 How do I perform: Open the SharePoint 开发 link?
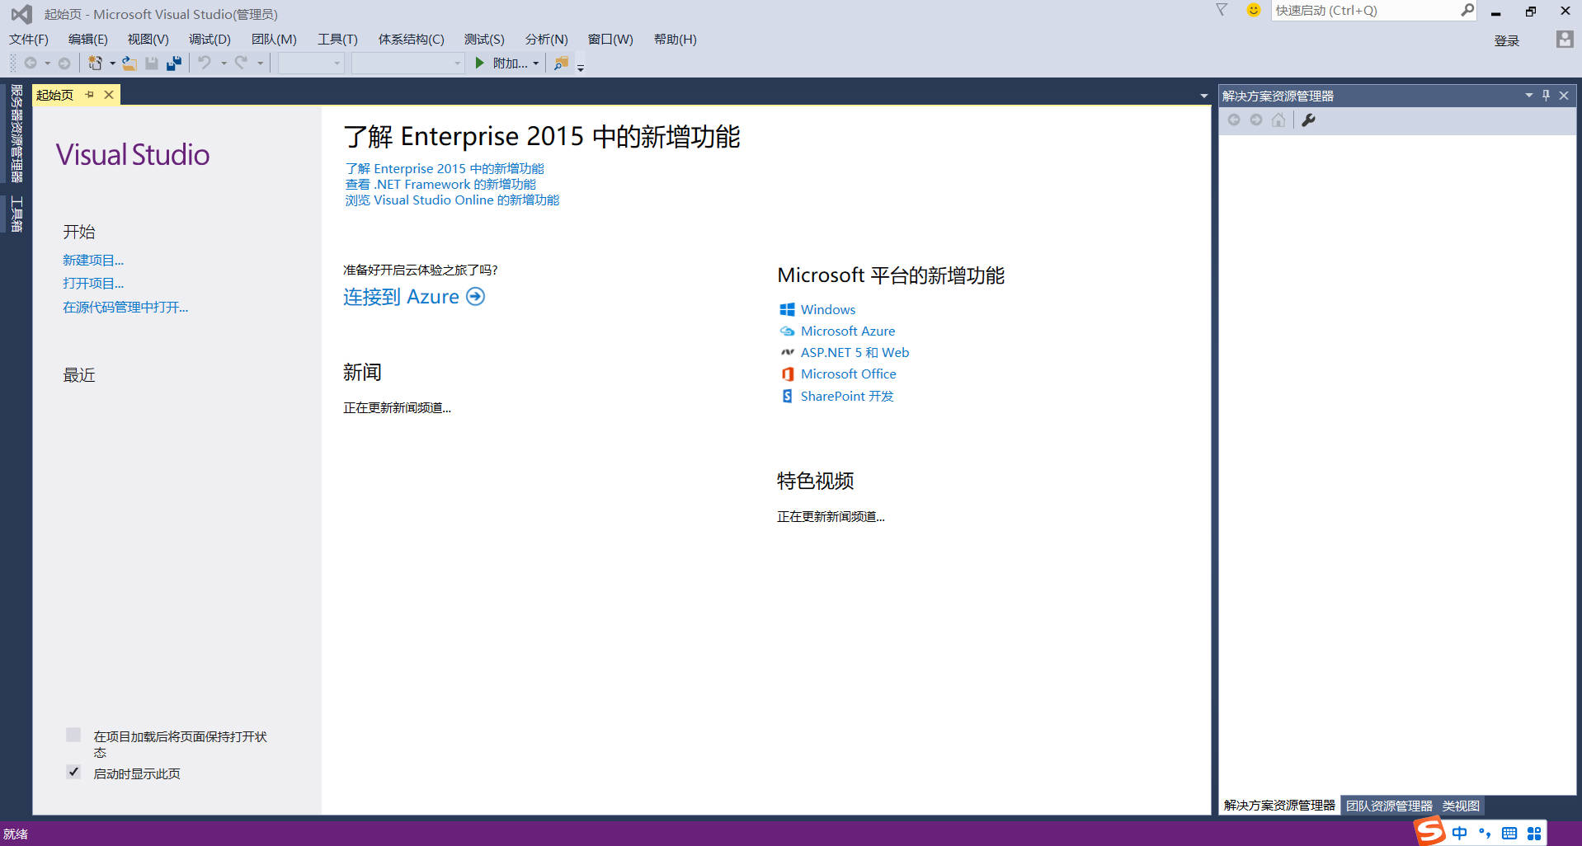point(847,396)
